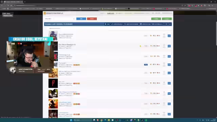
Task: Click the browser's vertical scrollbar on the right edge
Action: coord(216,33)
